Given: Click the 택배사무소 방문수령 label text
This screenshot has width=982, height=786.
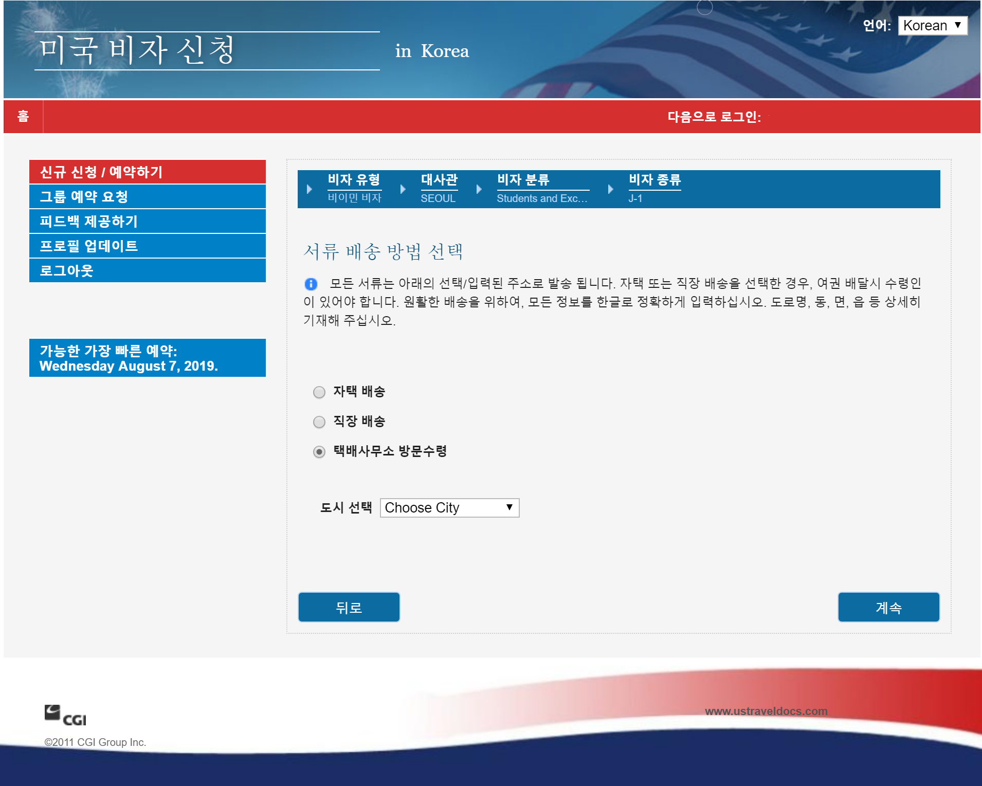Looking at the screenshot, I should 390,451.
